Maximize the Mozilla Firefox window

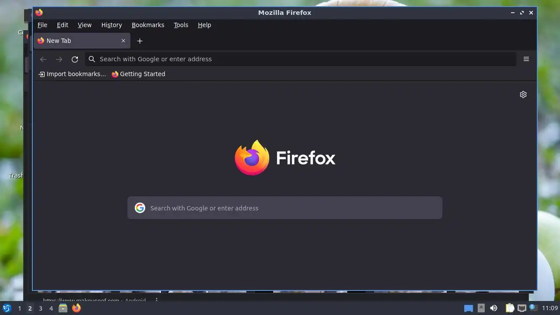tap(521, 13)
